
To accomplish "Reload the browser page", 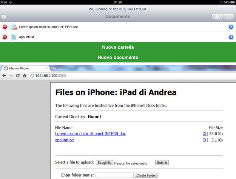I will tap(18, 76).
